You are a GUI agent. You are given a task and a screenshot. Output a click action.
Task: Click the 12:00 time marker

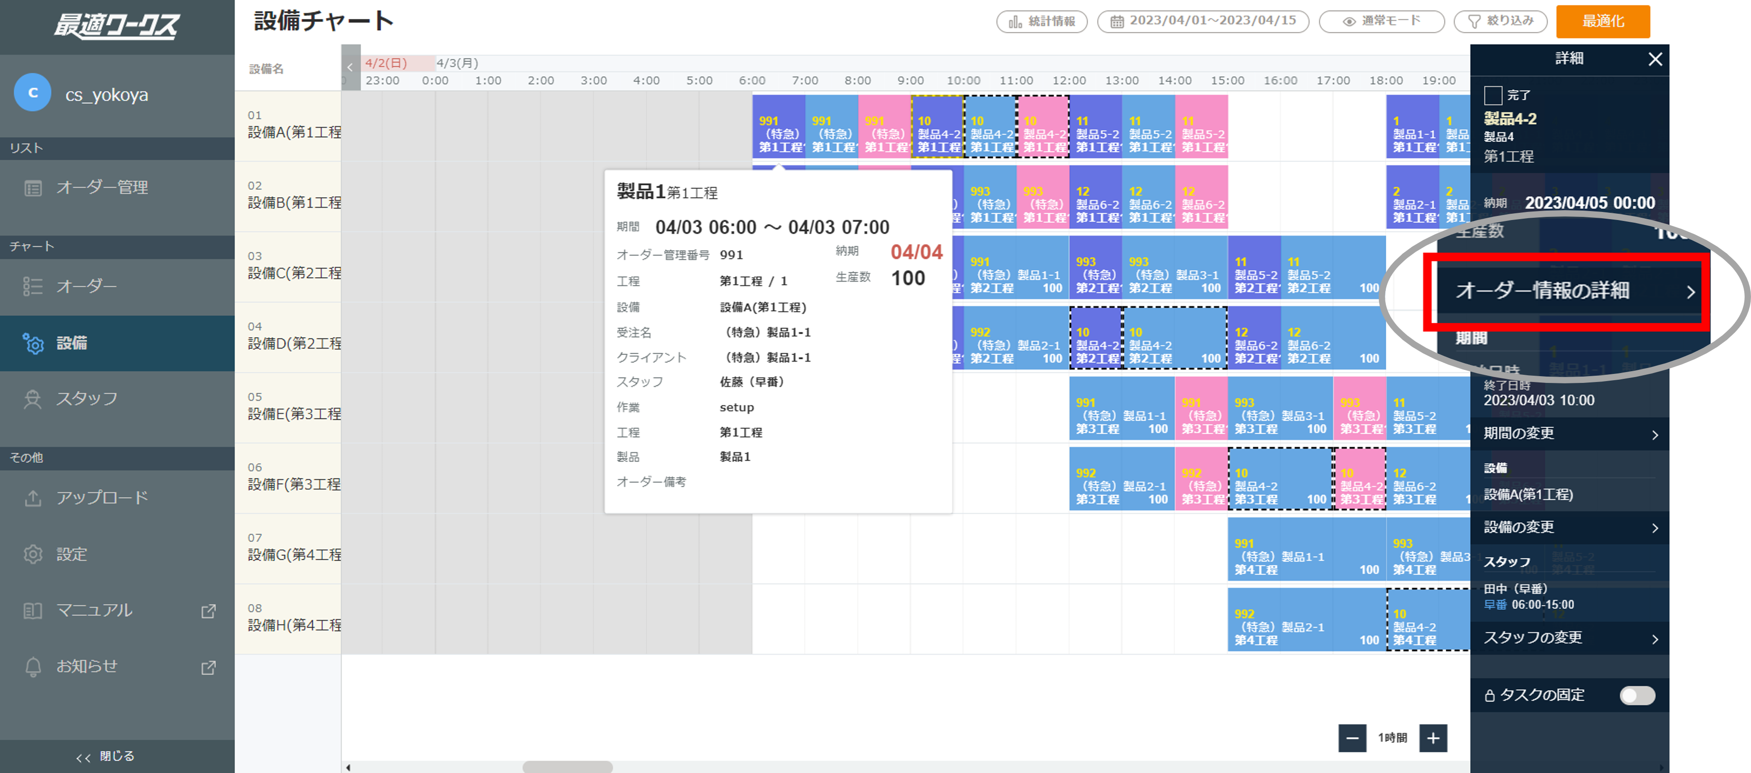point(1068,81)
